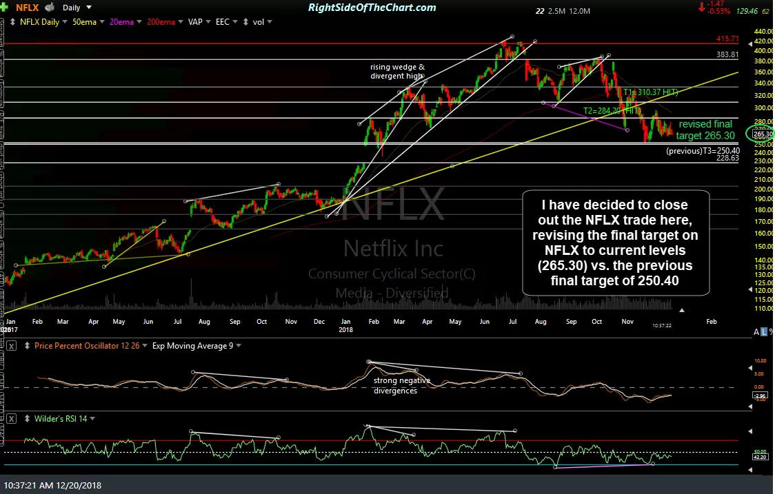Viewport: 775px width, 494px height.
Task: Expand the 50ema indicator dropdown
Action: [x=102, y=22]
